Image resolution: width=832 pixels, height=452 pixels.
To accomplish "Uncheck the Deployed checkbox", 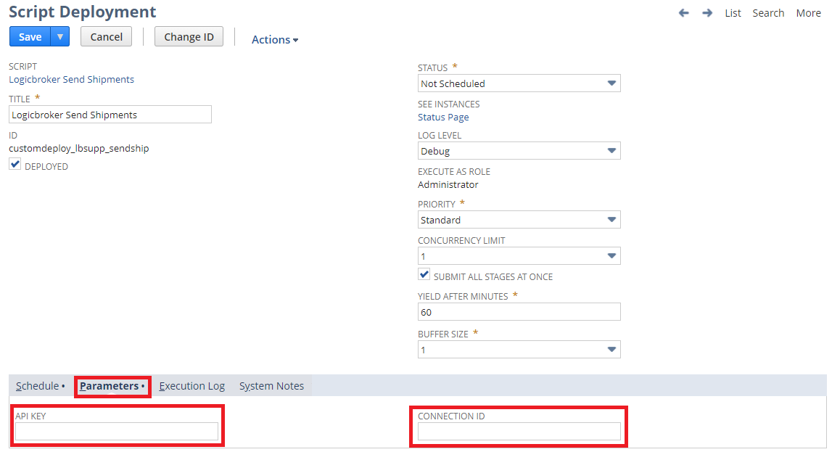I will click(15, 165).
